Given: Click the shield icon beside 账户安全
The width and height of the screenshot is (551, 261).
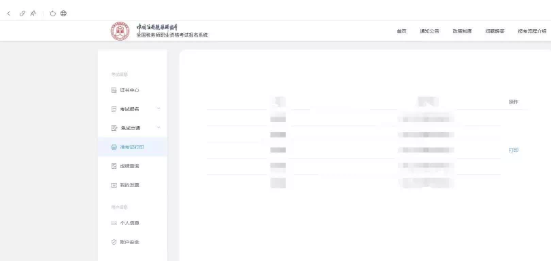Looking at the screenshot, I should click(114, 242).
